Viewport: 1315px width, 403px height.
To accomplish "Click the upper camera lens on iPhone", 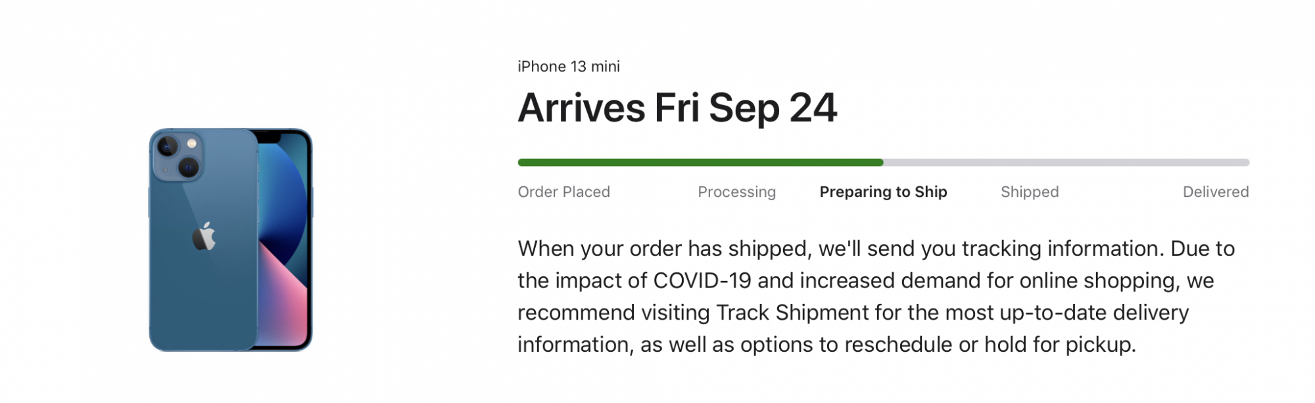I will [168, 146].
